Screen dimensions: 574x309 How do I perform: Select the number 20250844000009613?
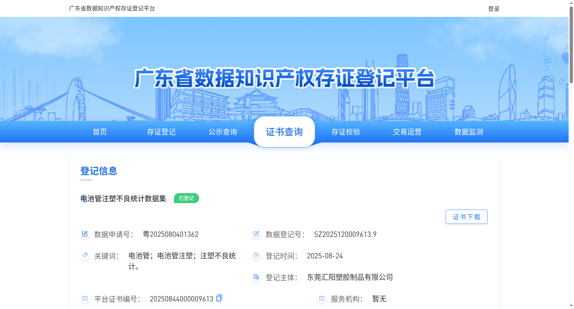182,299
